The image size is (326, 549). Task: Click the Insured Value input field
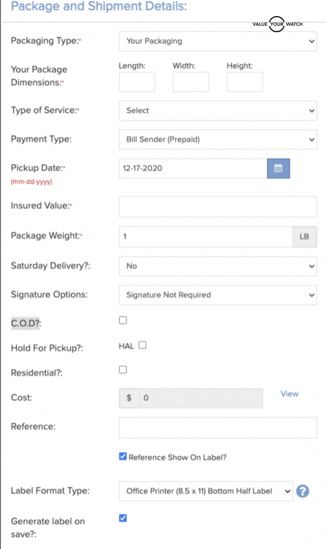coord(218,207)
